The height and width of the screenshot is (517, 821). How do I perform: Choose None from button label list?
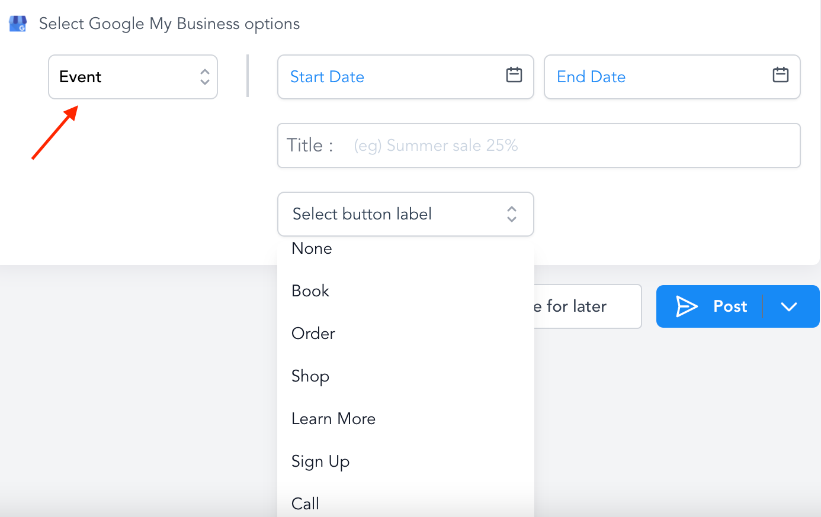(312, 249)
